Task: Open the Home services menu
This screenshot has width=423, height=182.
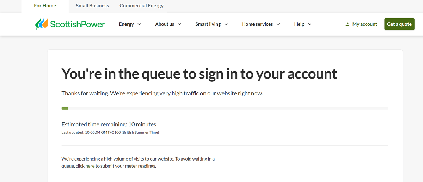Action: click(261, 24)
